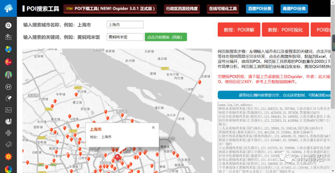Select the red Poi sidebar icon
Viewport: 335px width, 173px height.
(8, 62)
